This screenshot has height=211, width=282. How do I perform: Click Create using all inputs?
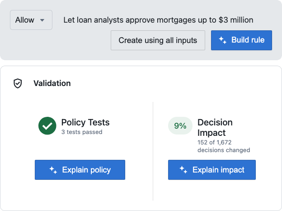tap(158, 40)
